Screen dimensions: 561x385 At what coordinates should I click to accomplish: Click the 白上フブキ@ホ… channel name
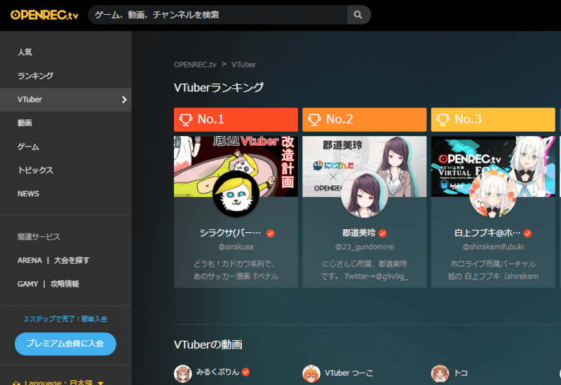pyautogui.click(x=487, y=233)
